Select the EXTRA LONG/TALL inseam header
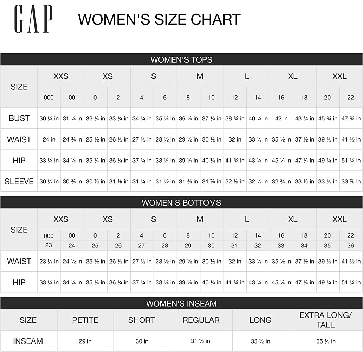Screen dimensions: 363x352 [x=325, y=320]
